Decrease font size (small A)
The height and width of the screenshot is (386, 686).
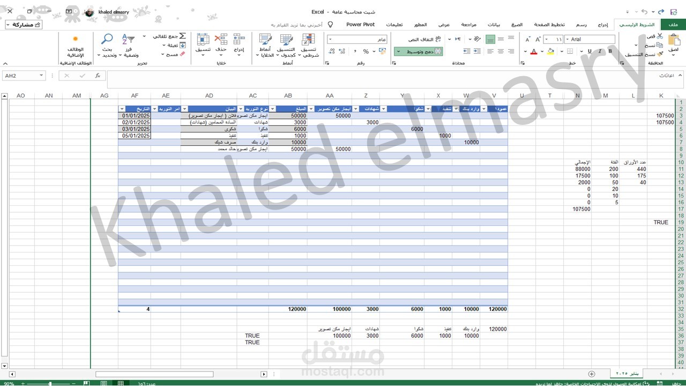[x=527, y=40]
